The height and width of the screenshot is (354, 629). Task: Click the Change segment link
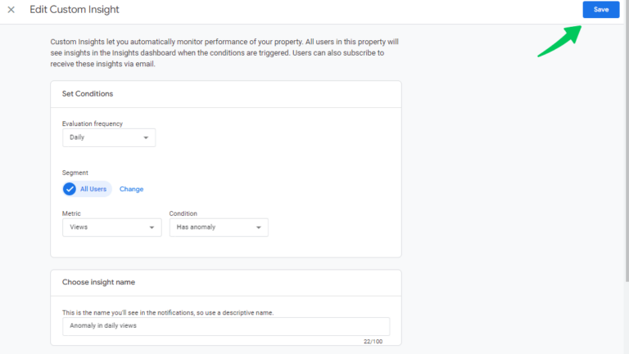[131, 189]
